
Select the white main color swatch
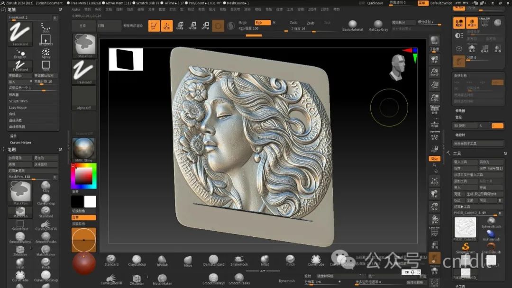pos(90,202)
